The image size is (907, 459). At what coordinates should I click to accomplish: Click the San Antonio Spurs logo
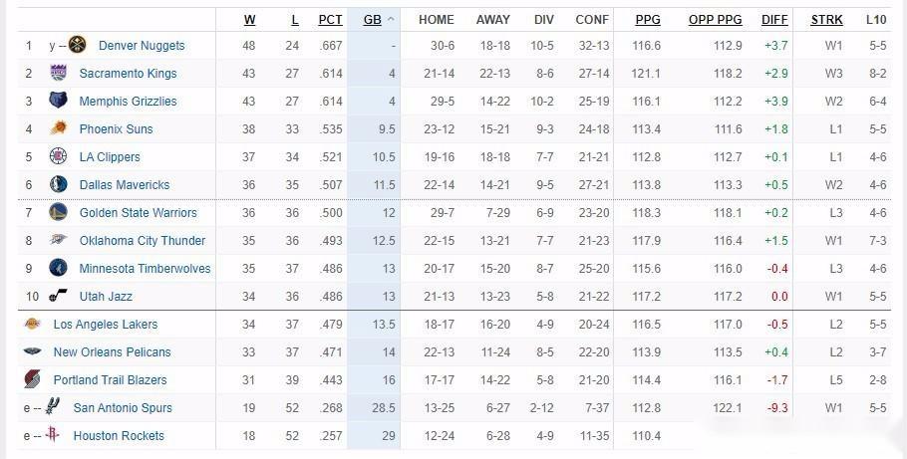pyautogui.click(x=52, y=407)
